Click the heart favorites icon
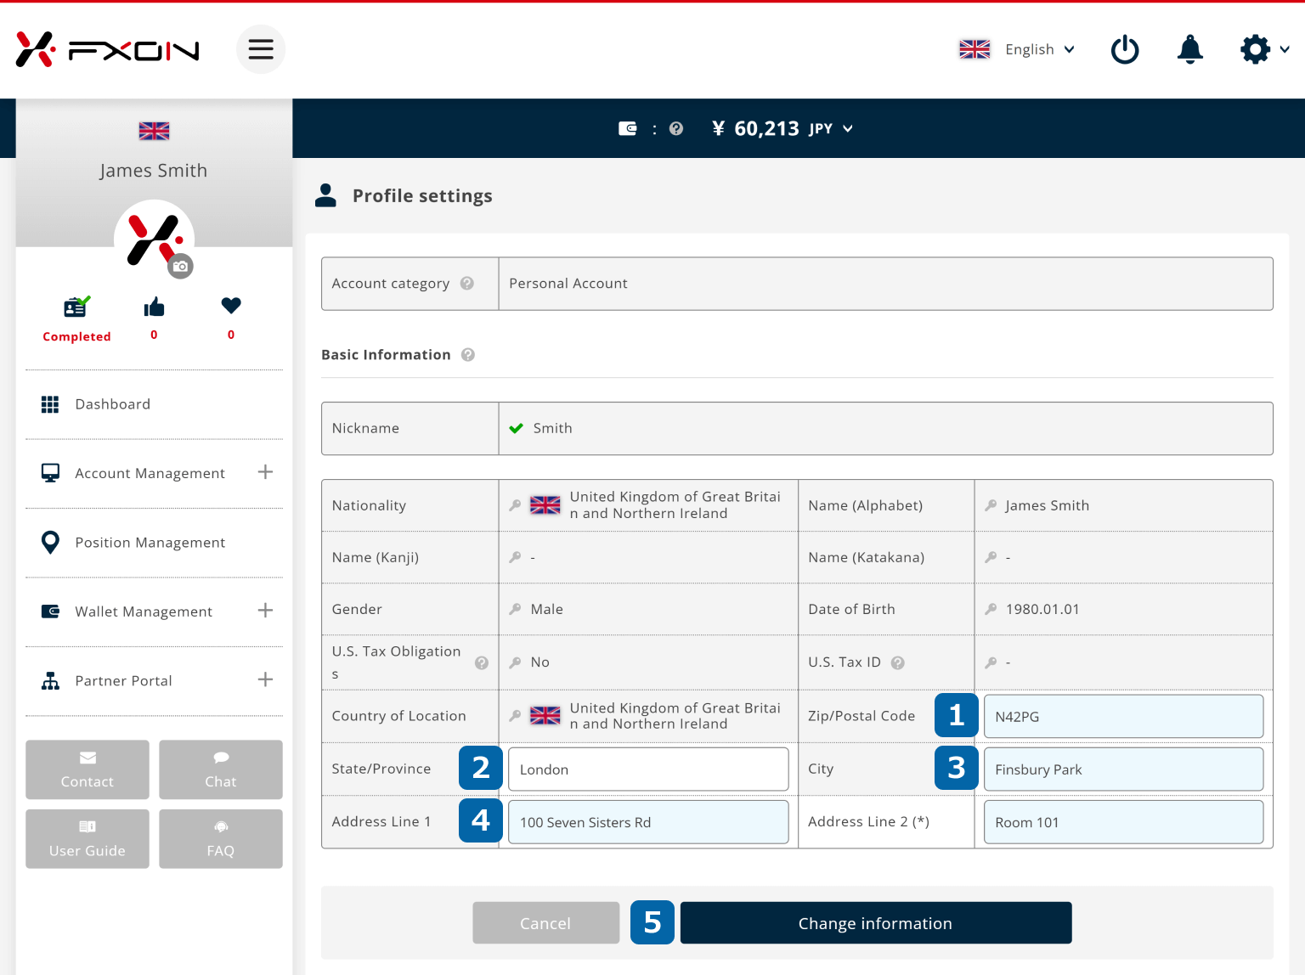1305x975 pixels. tap(231, 306)
